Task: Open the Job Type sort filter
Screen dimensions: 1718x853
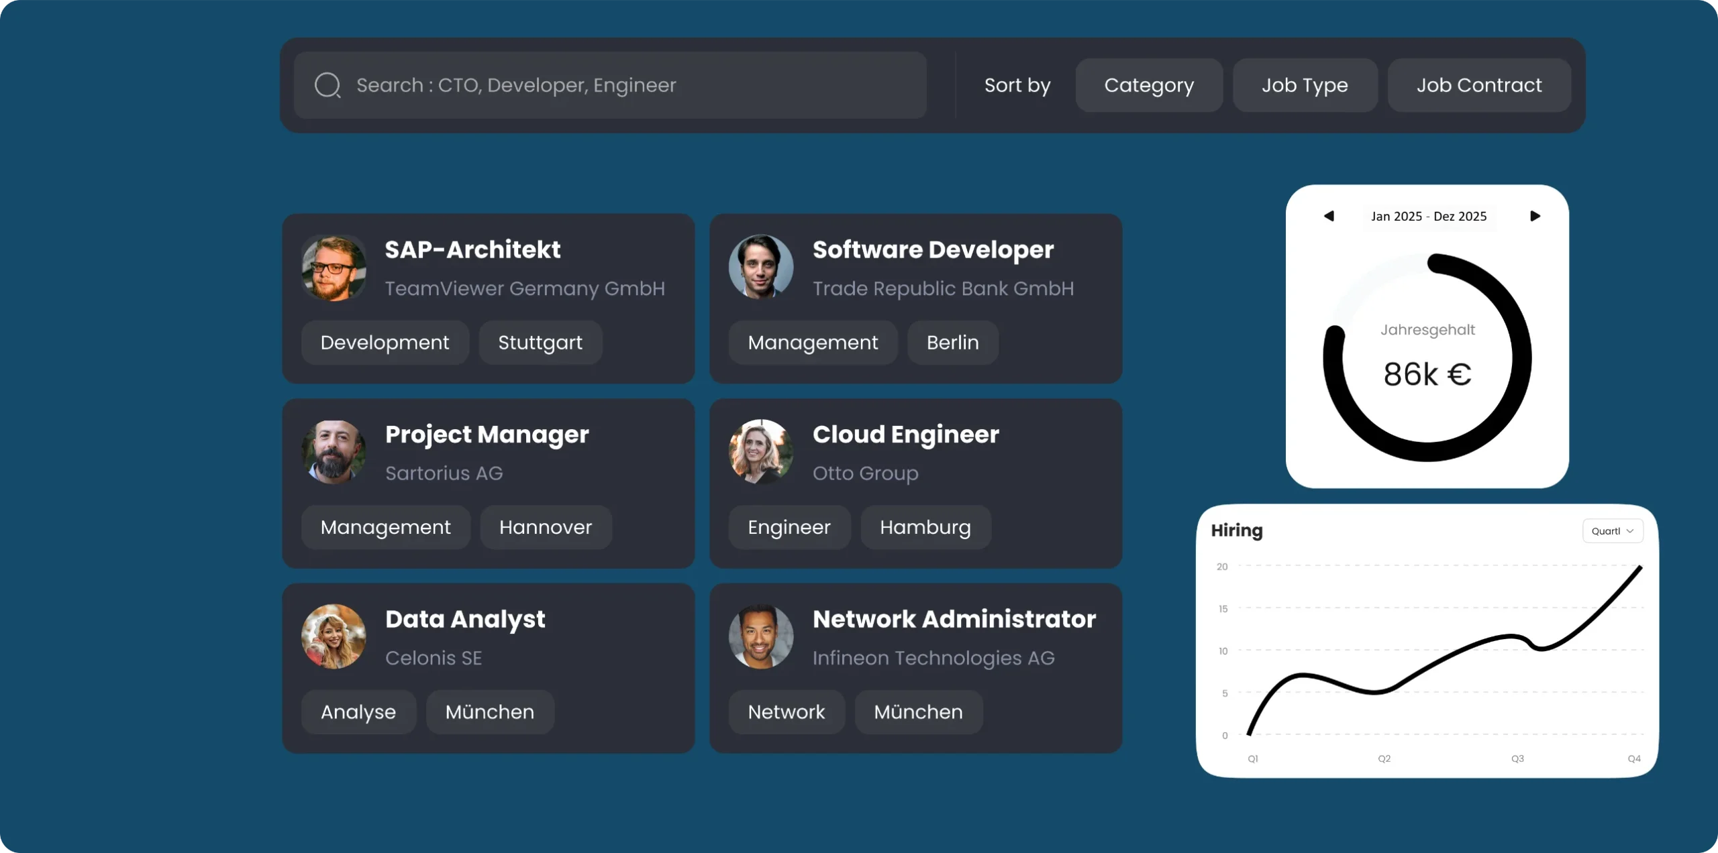Action: (1305, 85)
